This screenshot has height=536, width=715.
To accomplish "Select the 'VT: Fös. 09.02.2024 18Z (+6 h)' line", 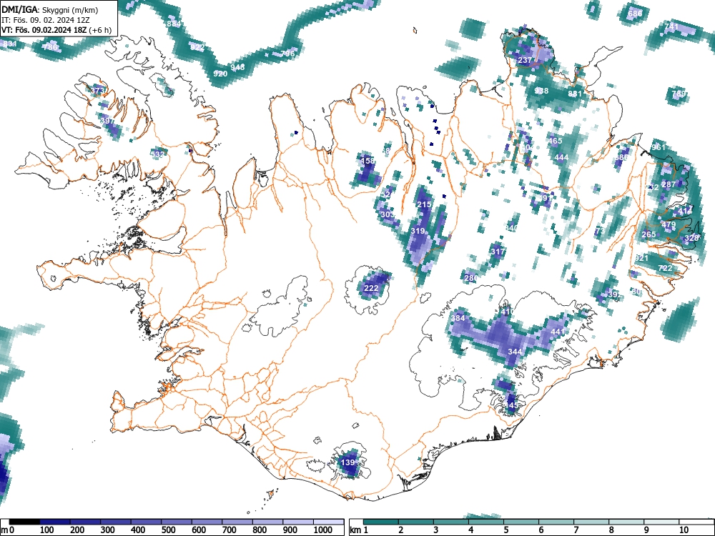I will pyautogui.click(x=56, y=30).
